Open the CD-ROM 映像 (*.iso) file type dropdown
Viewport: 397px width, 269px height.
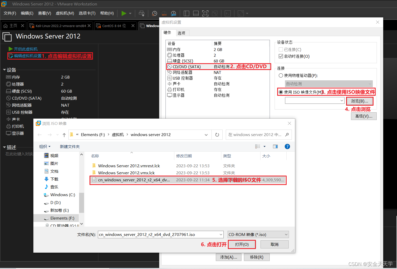258,234
